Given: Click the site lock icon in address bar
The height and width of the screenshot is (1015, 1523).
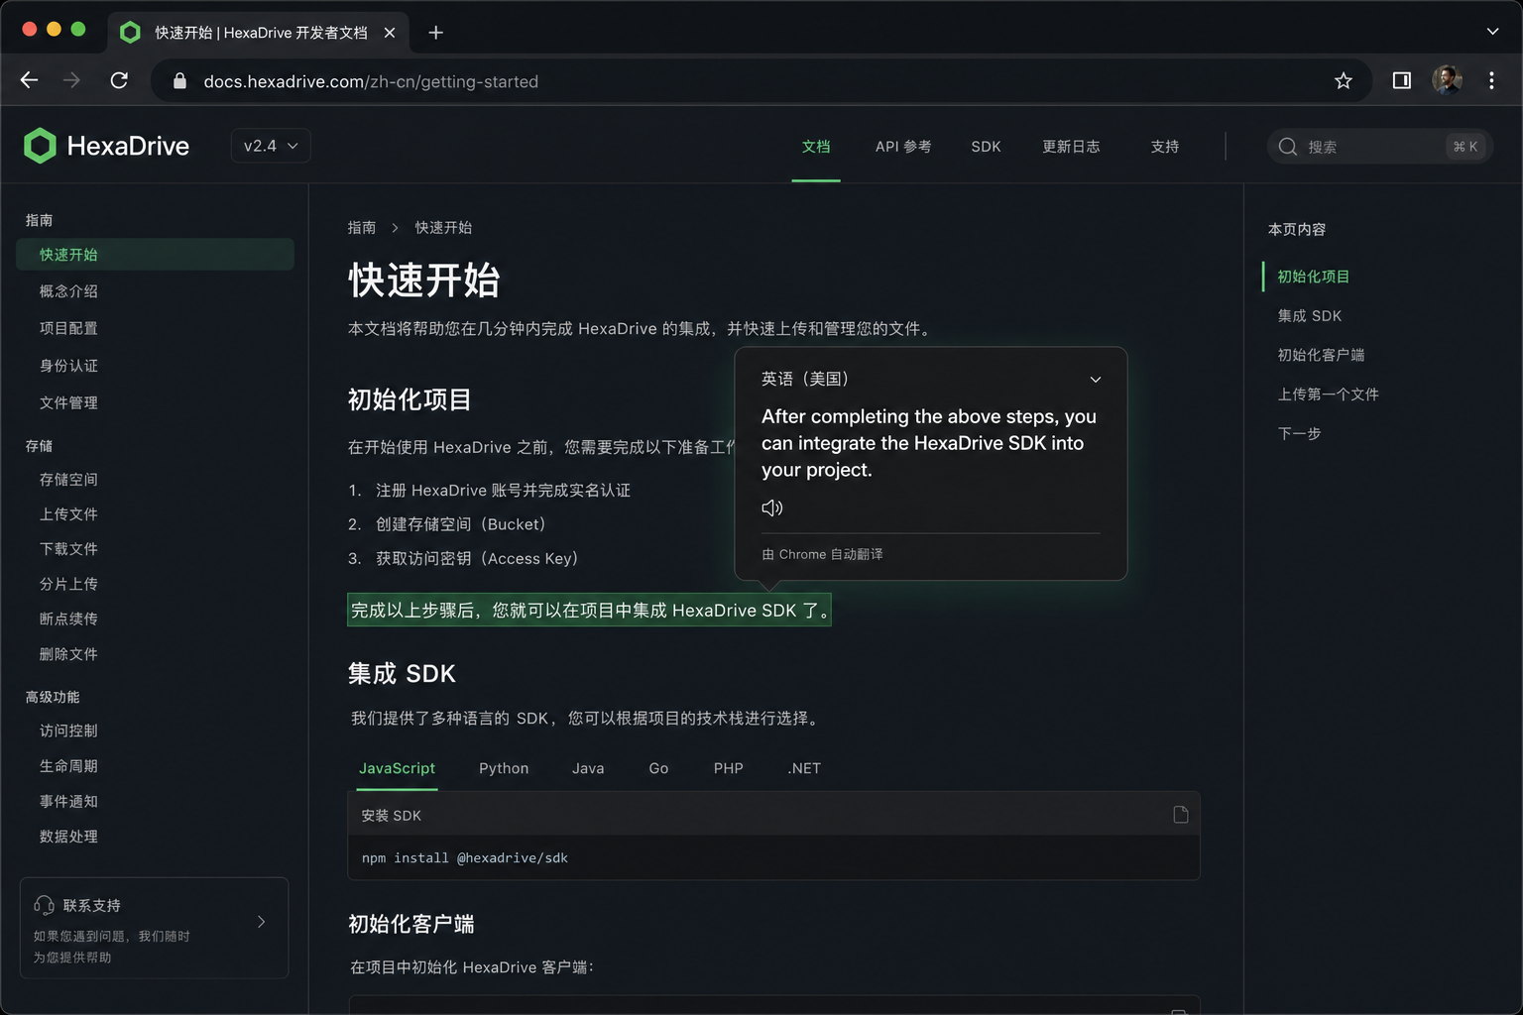Looking at the screenshot, I should pyautogui.click(x=179, y=81).
